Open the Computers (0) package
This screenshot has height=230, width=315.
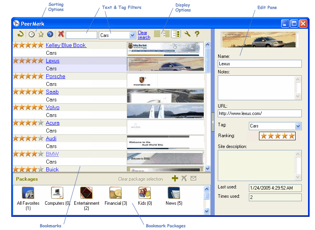(x=57, y=196)
